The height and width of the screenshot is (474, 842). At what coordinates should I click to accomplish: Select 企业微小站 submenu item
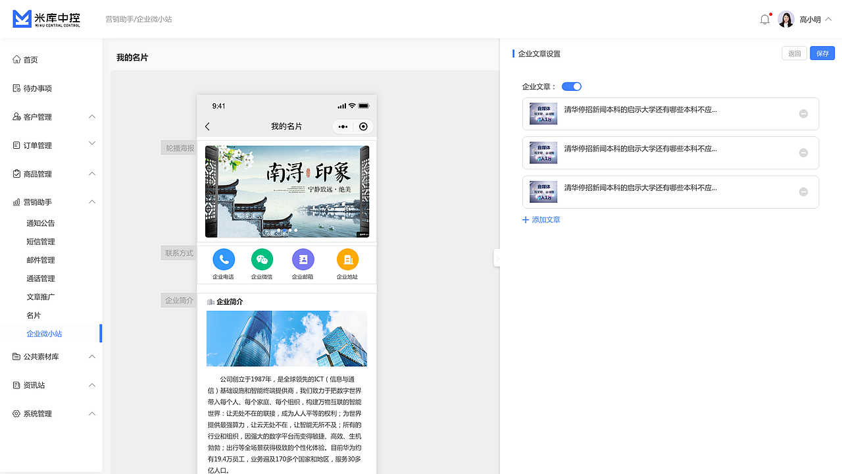pyautogui.click(x=44, y=334)
